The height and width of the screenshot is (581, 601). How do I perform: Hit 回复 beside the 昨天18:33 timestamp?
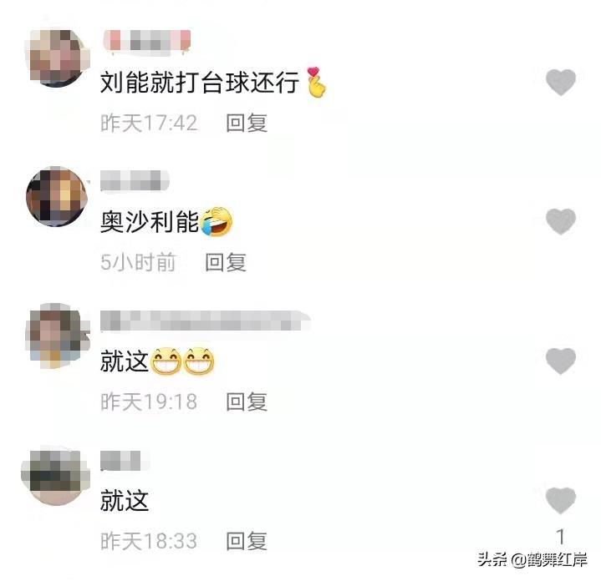[247, 541]
